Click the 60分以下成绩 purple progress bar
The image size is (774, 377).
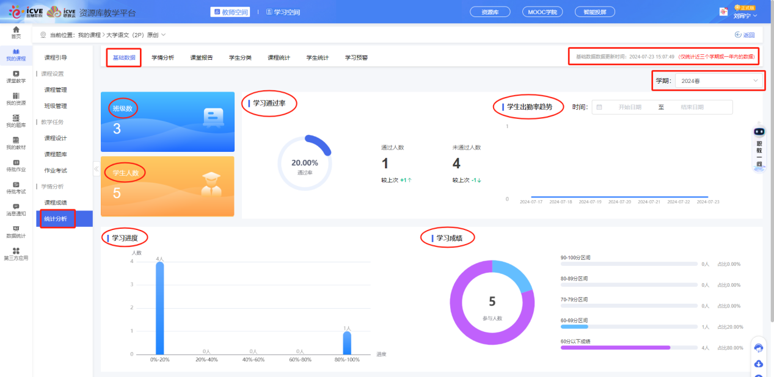tap(615, 348)
